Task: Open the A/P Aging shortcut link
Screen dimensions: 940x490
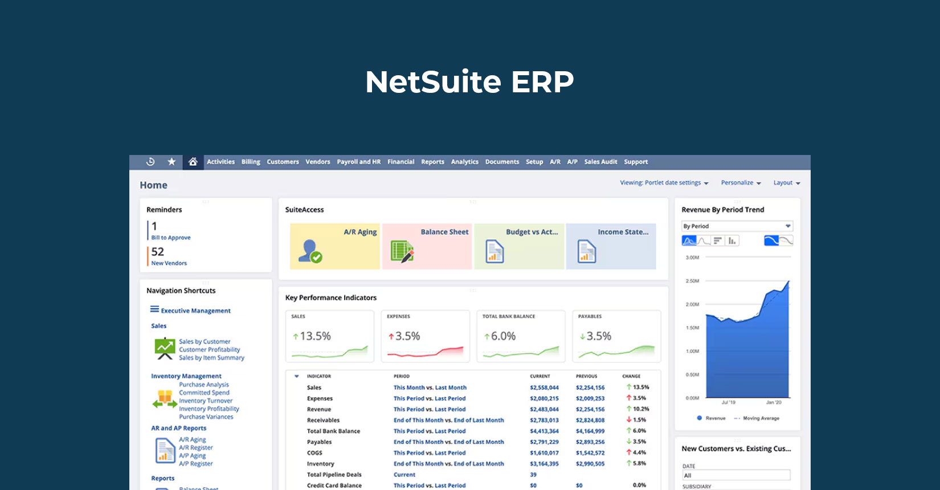Action: 193,456
